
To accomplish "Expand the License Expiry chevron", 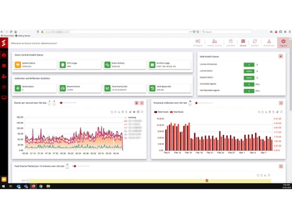I will pos(257,71).
